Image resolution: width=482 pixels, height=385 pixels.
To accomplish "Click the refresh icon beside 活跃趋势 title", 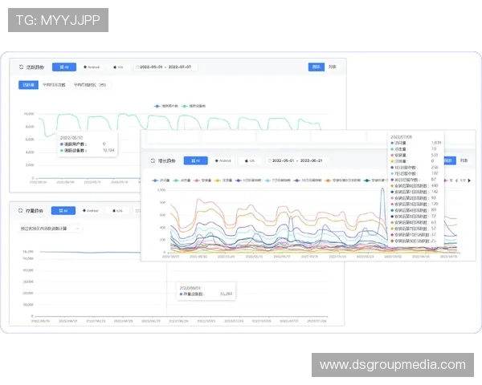I will click(22, 67).
